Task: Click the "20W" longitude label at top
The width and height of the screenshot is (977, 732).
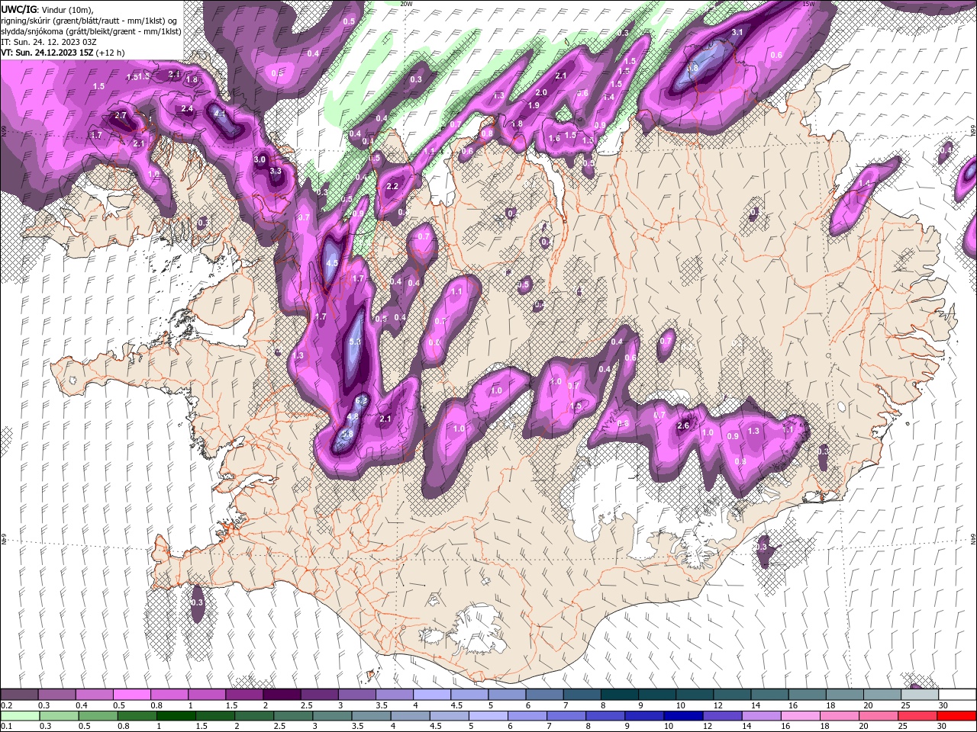Action: pyautogui.click(x=406, y=4)
